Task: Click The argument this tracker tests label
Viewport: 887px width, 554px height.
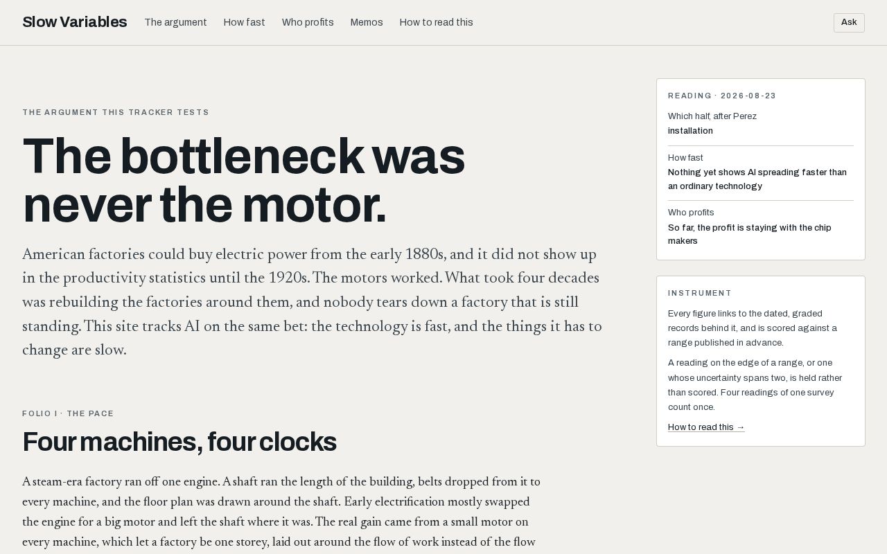Action: point(116,112)
